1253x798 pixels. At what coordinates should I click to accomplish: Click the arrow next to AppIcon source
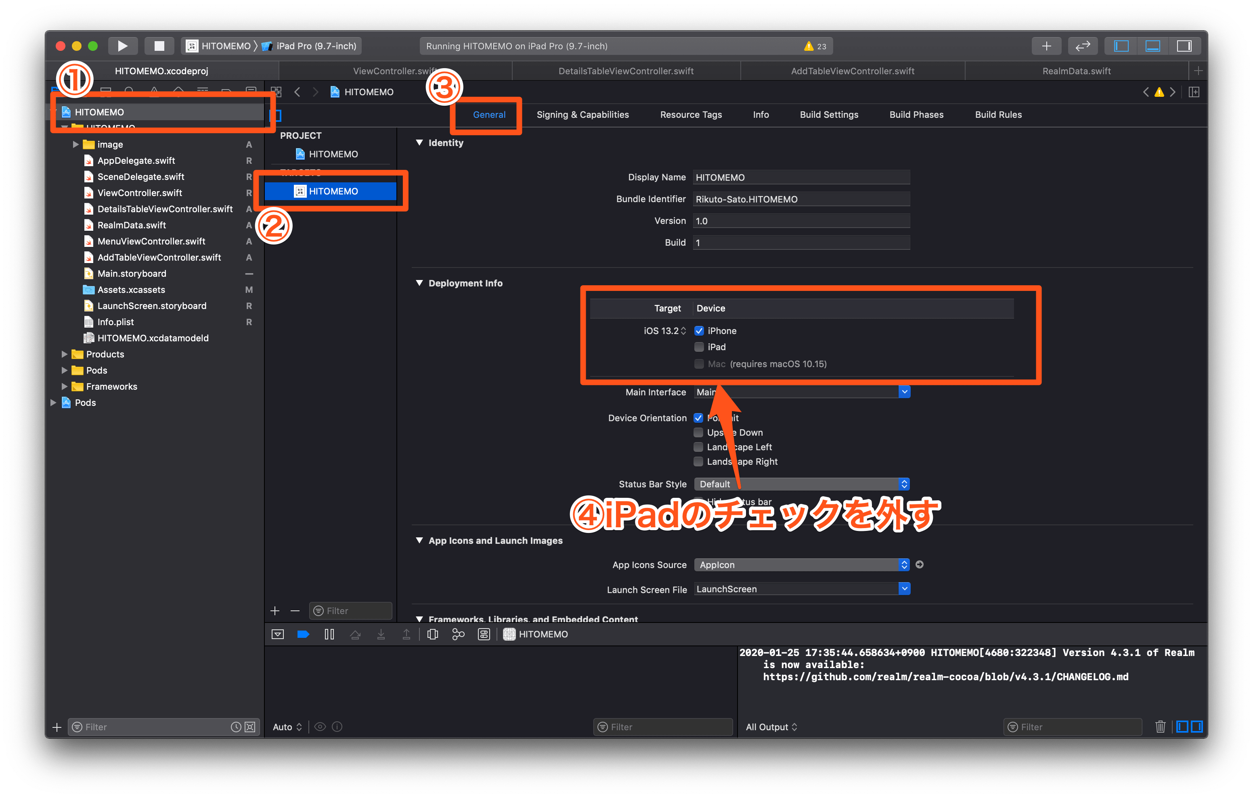click(x=920, y=564)
